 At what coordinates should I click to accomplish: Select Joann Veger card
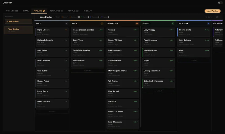click(x=87, y=42)
